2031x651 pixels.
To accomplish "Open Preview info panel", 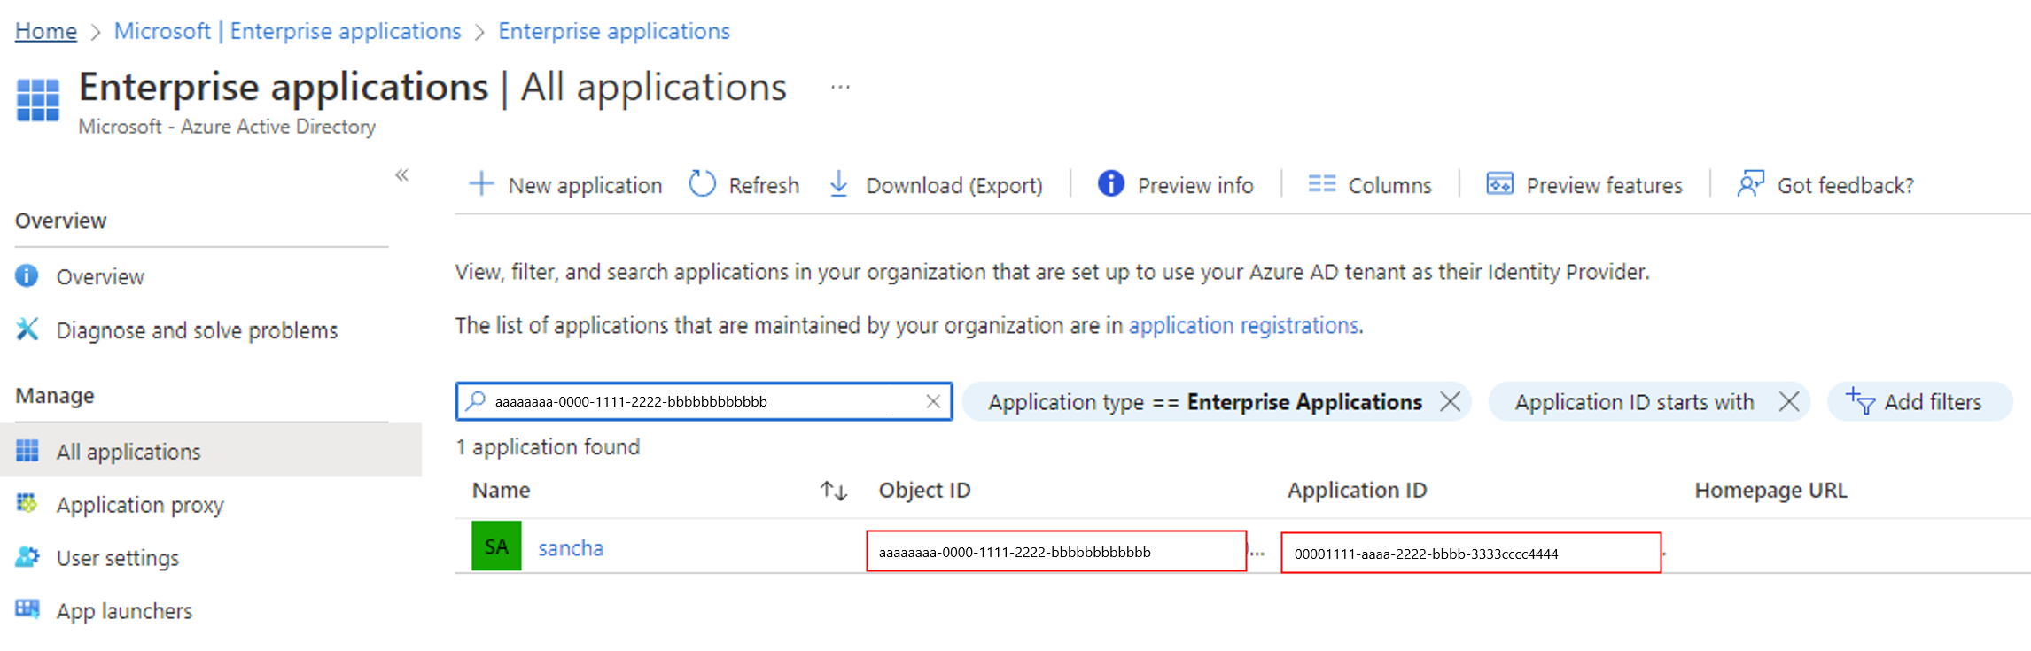I will 1176,185.
